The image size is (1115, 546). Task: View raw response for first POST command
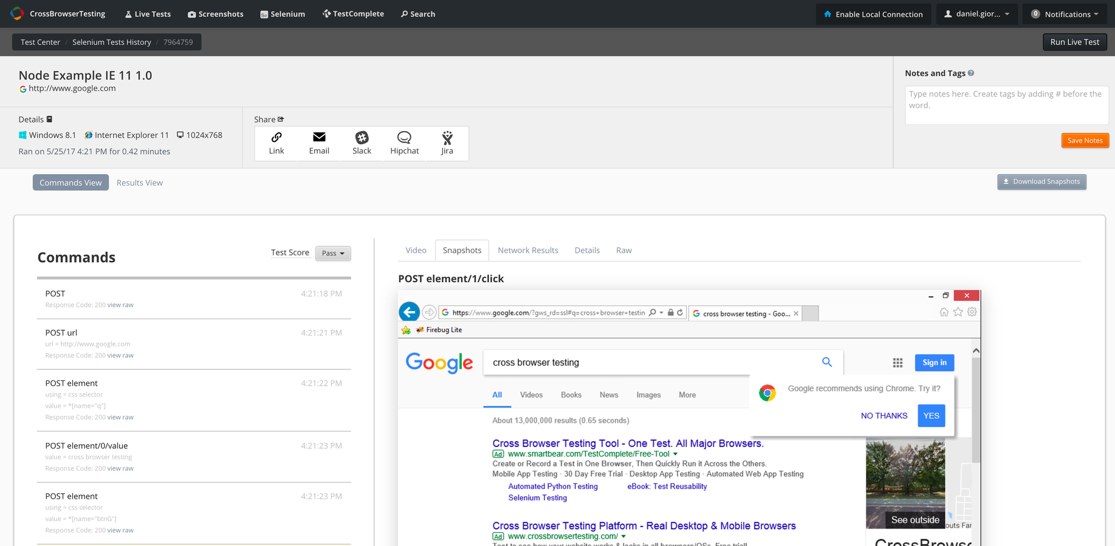[120, 305]
